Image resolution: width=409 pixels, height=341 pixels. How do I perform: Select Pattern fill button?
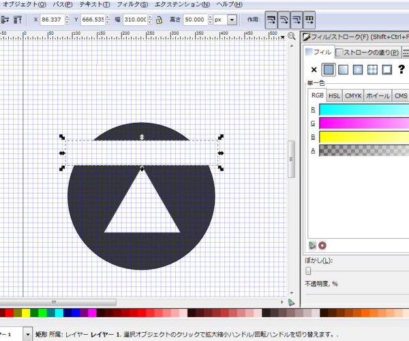pos(372,70)
